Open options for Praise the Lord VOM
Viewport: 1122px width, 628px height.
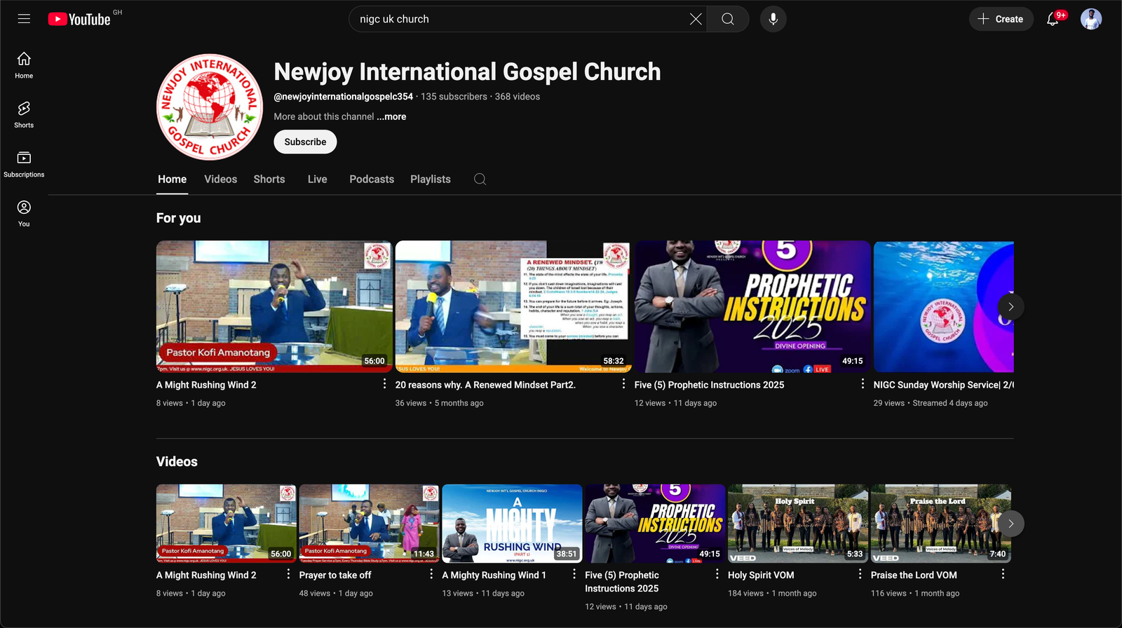click(x=1003, y=574)
